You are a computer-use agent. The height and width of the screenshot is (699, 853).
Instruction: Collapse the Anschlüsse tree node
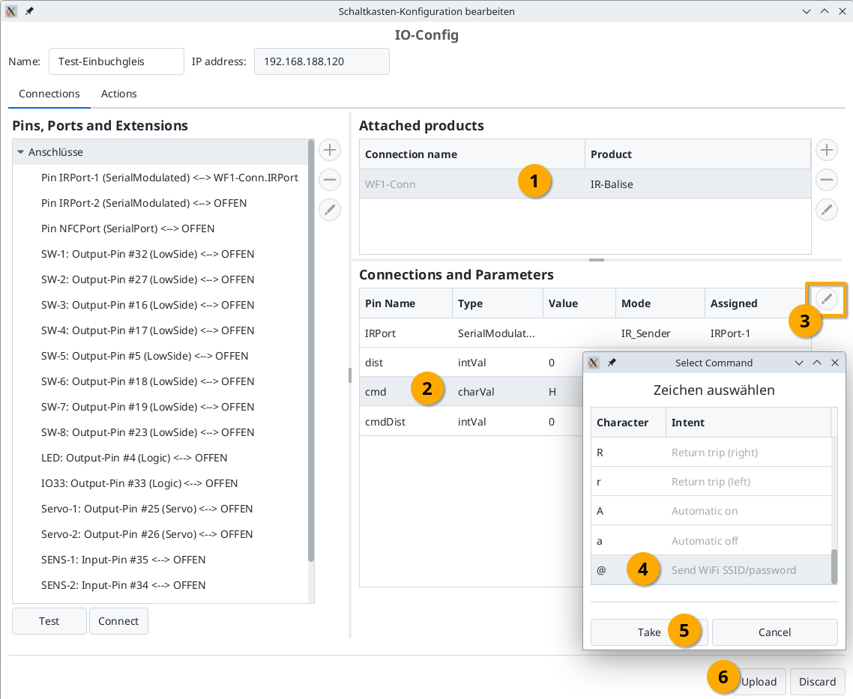21,152
